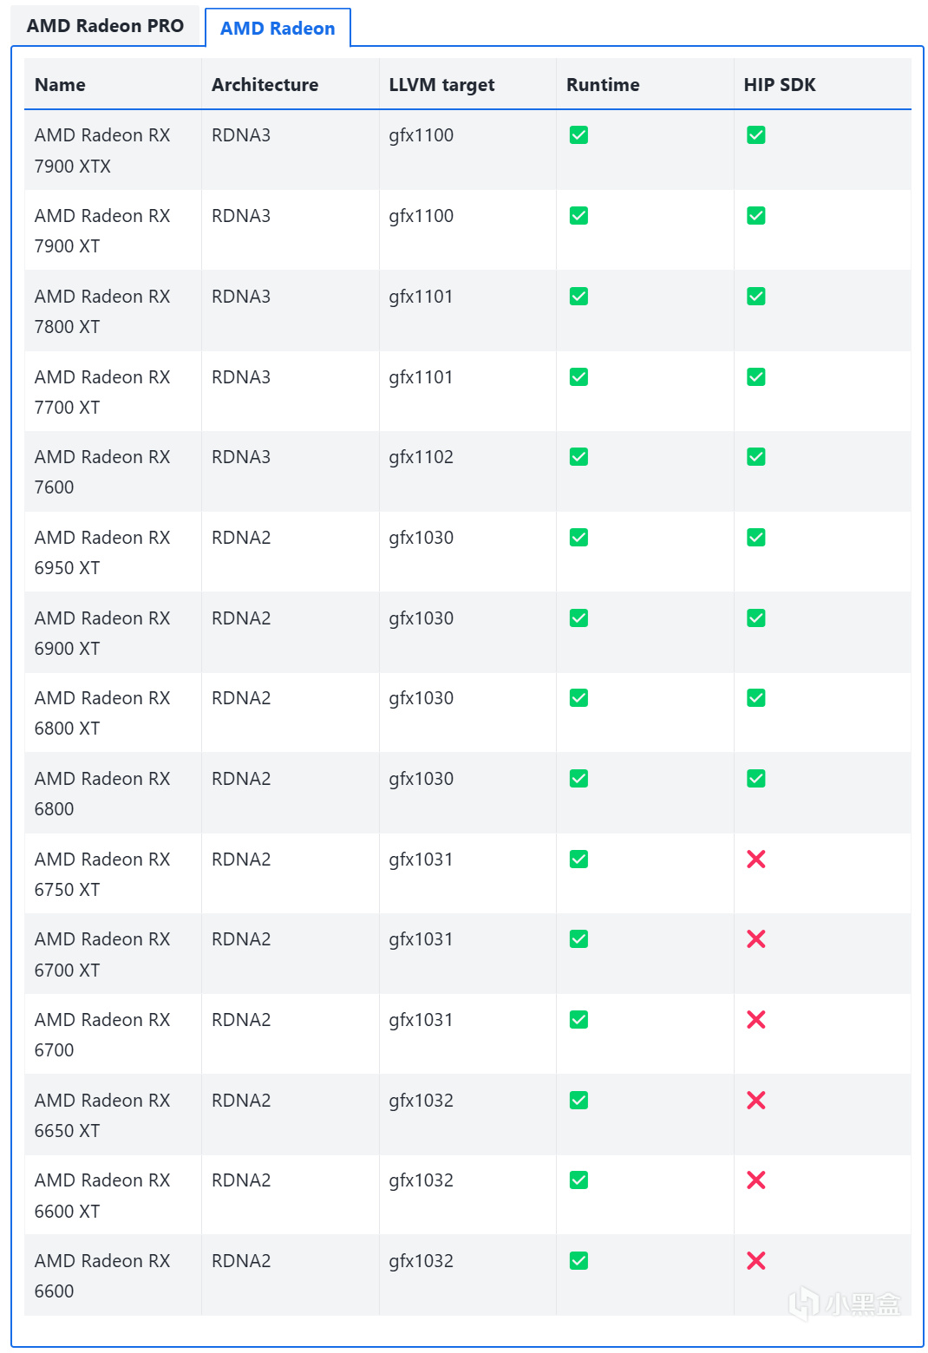Click HIP SDK cross for RX 6750 XT
This screenshot has height=1353, width=928.
756,860
